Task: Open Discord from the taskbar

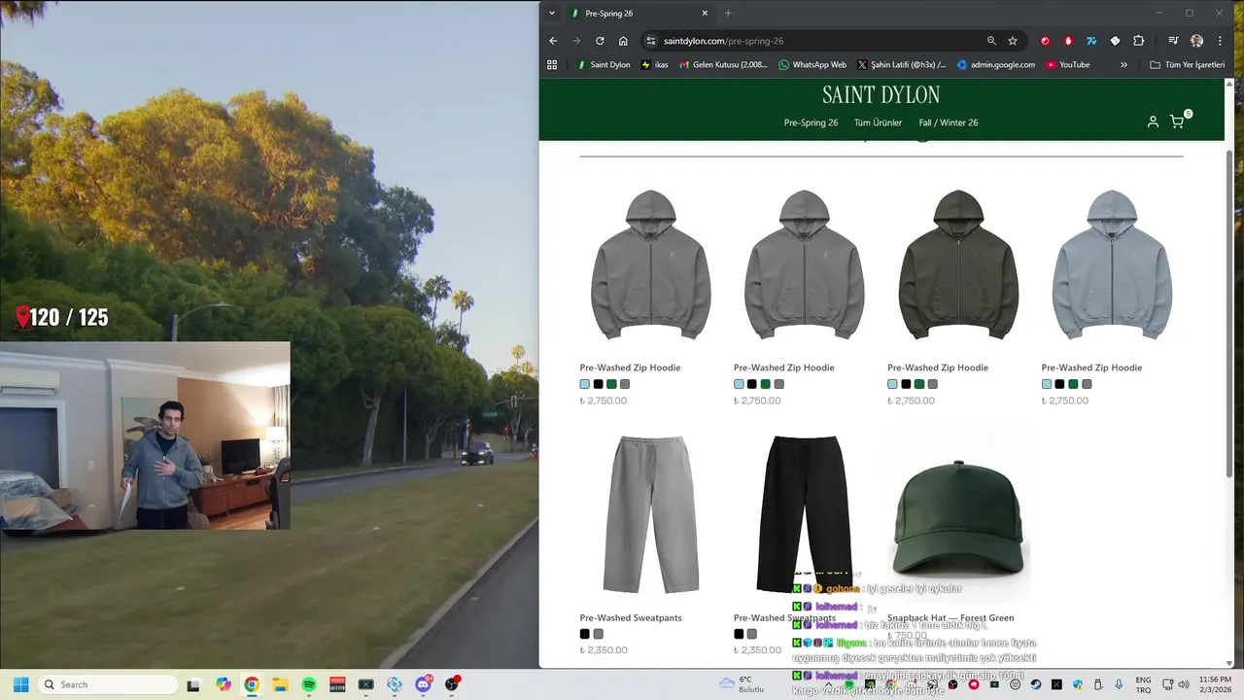Action: coord(423,684)
